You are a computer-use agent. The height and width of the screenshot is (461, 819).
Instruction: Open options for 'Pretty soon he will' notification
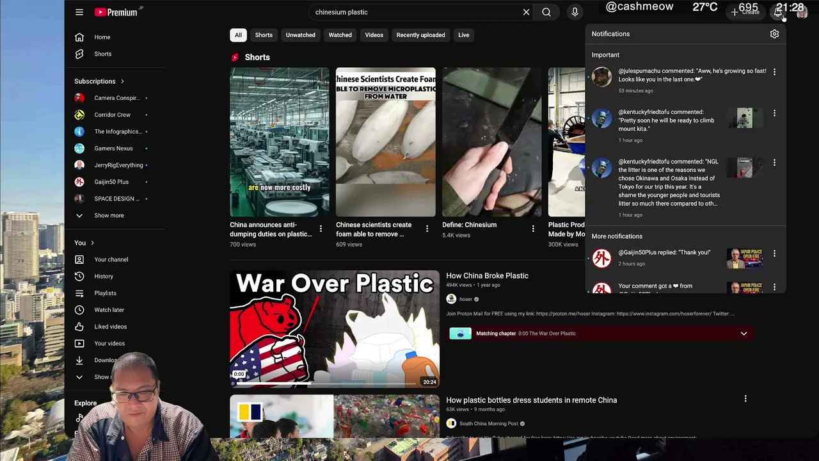(774, 113)
